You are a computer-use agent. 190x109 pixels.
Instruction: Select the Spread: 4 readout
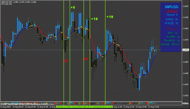pos(172,15)
